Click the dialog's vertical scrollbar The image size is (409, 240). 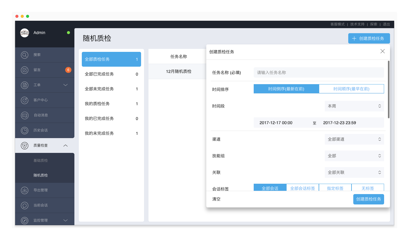389,89
